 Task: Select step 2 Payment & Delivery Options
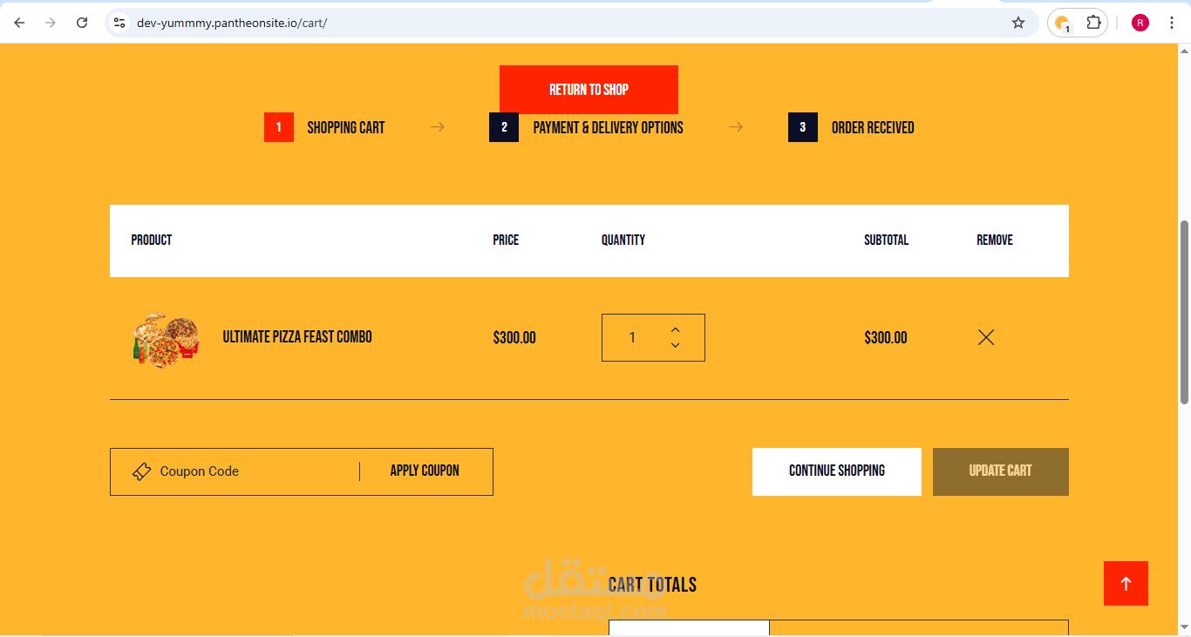(586, 127)
